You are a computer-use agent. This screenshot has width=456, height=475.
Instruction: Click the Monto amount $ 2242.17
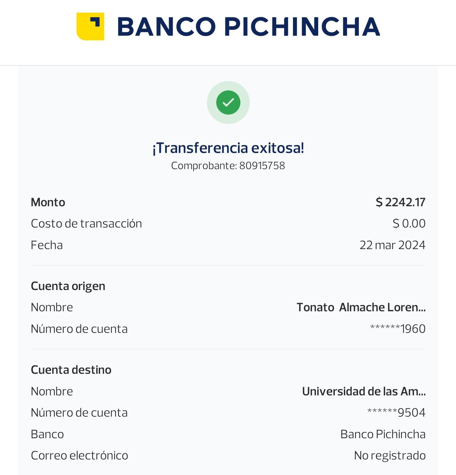(x=400, y=202)
